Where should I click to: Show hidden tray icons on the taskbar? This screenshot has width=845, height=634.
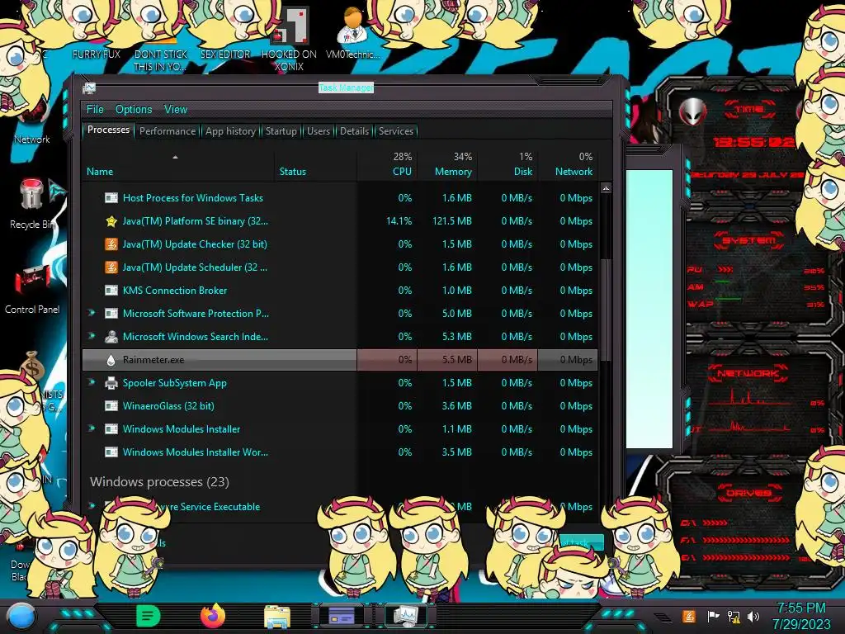pos(661,617)
